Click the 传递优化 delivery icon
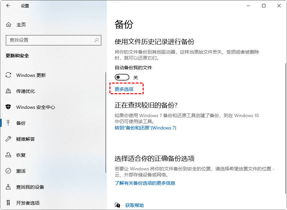Screen dimensions: 287x210 click(x=9, y=91)
